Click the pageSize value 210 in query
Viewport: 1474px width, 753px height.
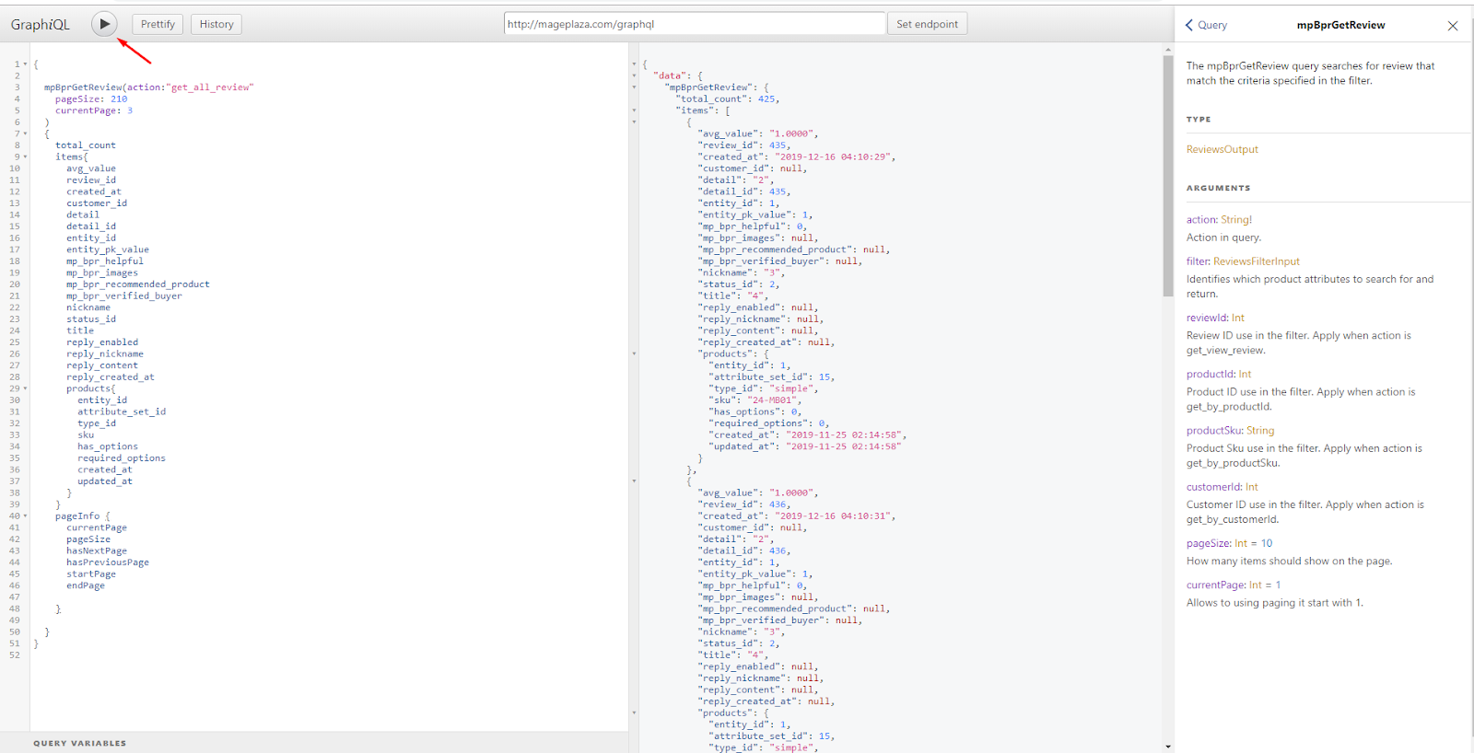click(119, 99)
